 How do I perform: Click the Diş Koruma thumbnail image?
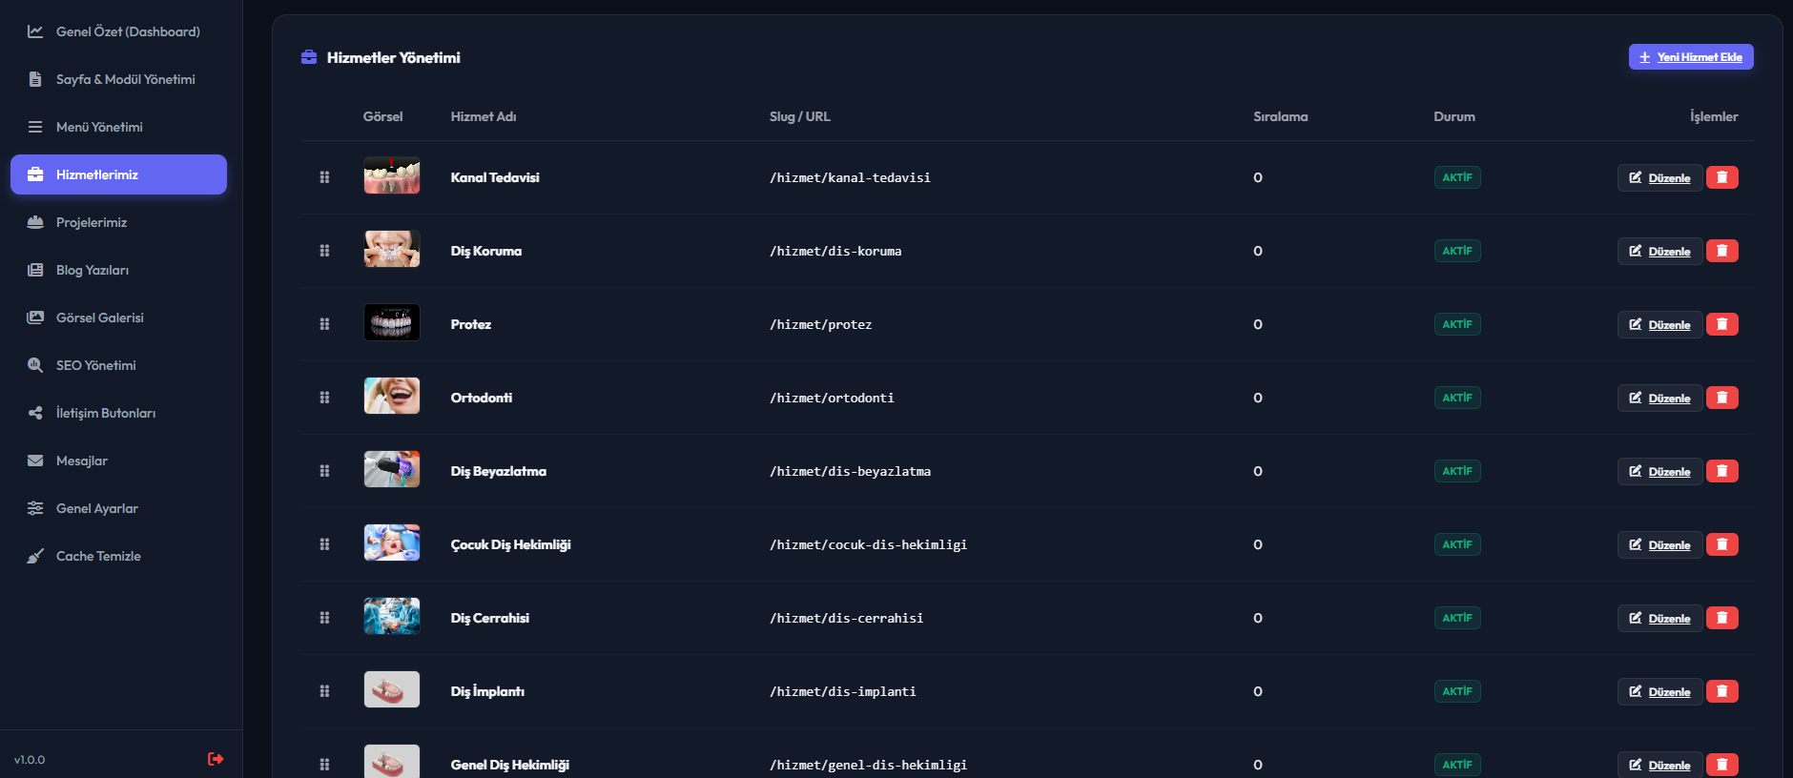pos(392,249)
